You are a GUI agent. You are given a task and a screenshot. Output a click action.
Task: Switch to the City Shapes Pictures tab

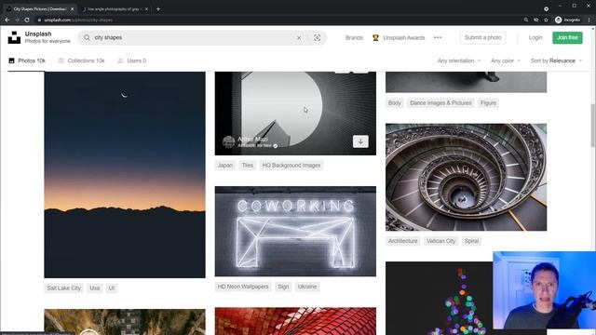point(39,8)
